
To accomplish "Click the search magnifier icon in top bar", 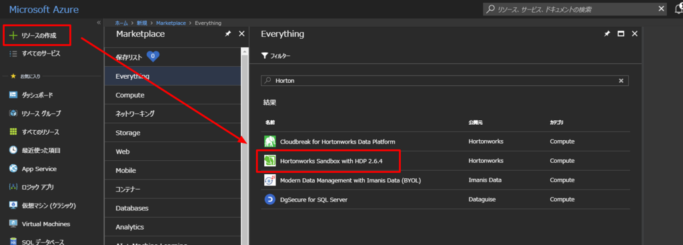I will (x=491, y=9).
